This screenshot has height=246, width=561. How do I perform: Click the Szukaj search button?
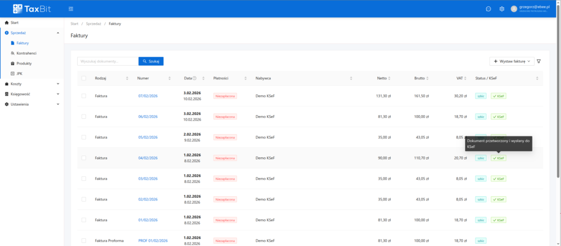[151, 61]
